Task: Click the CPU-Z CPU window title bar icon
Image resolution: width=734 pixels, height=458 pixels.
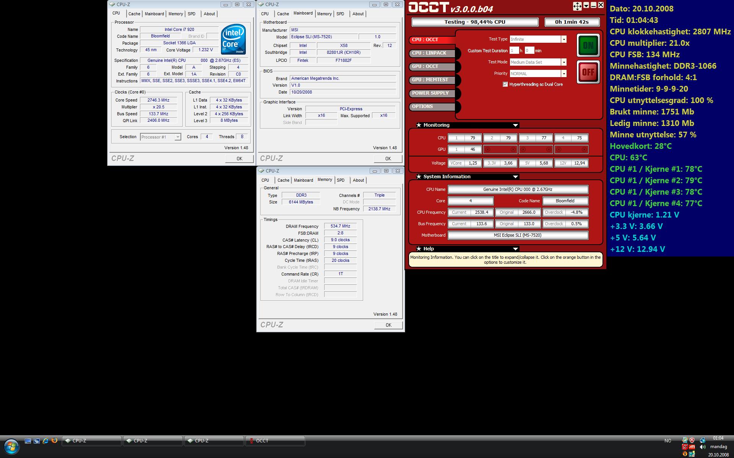Action: (x=112, y=5)
